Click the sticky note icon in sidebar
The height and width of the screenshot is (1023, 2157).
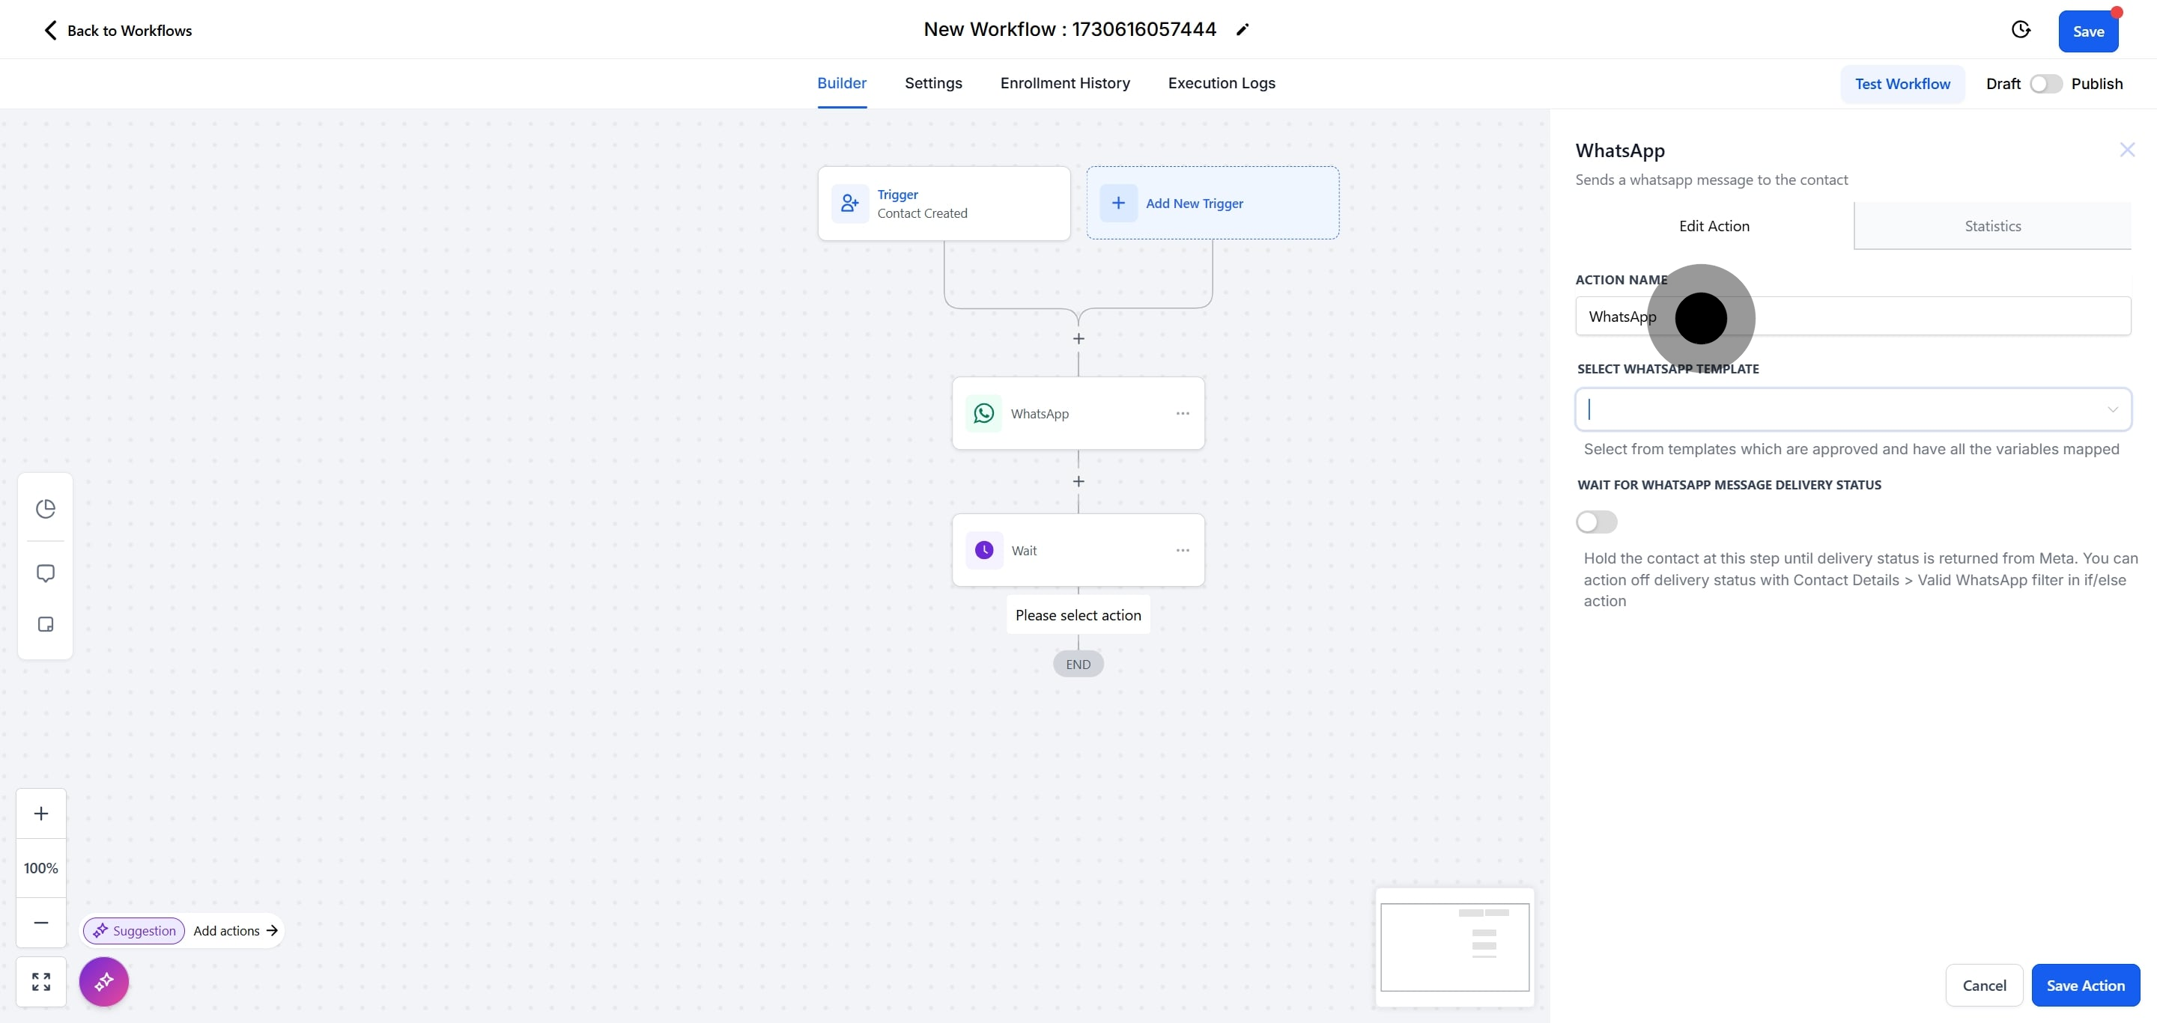coord(45,625)
